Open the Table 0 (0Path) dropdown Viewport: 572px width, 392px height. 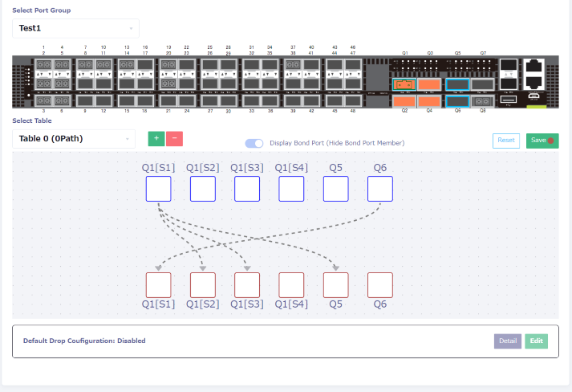74,139
